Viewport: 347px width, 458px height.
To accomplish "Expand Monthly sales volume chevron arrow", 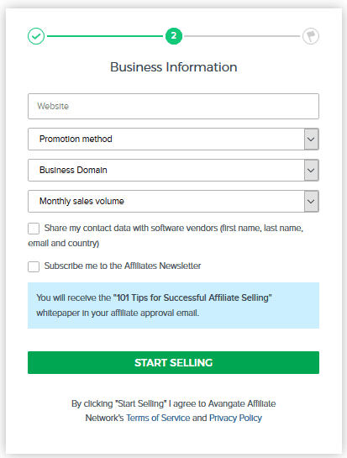I will (x=311, y=201).
